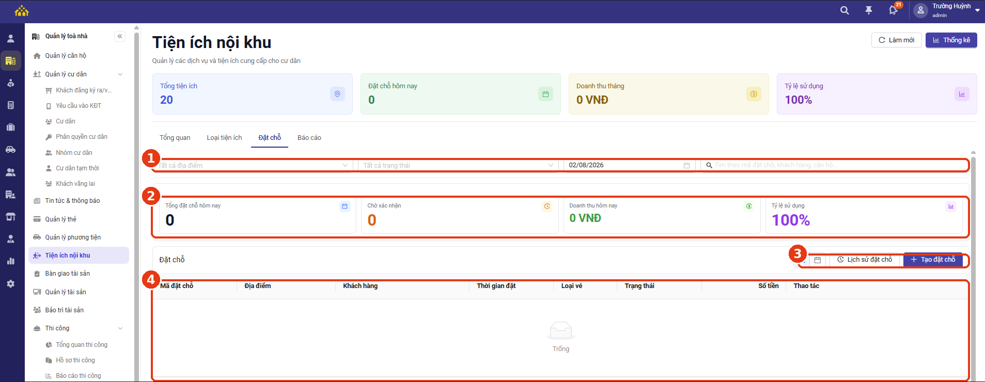Click the Làm mới refresh button
The width and height of the screenshot is (985, 382).
(896, 40)
